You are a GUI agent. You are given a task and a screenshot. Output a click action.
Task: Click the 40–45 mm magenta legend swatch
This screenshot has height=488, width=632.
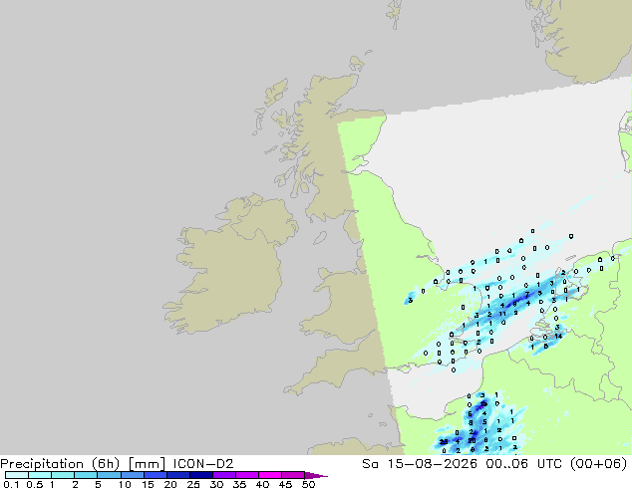pos(270,475)
